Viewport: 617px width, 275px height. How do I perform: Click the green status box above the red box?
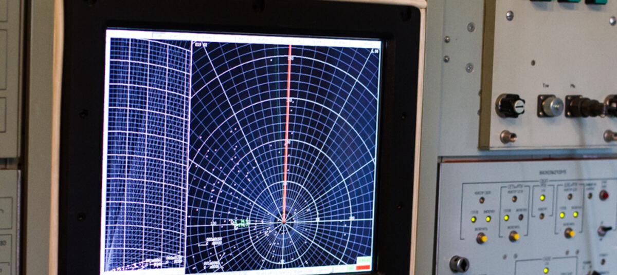[x=364, y=261]
